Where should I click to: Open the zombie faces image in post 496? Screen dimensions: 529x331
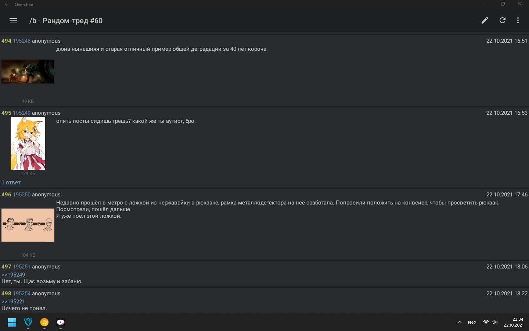pyautogui.click(x=28, y=225)
